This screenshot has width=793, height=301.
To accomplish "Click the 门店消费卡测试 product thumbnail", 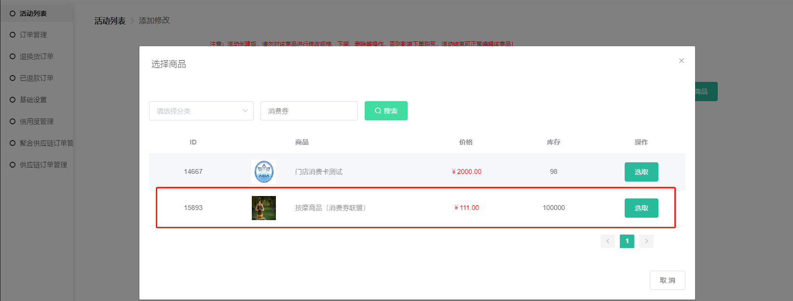I will [264, 172].
